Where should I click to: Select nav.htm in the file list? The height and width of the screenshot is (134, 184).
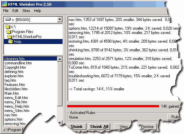11,115
